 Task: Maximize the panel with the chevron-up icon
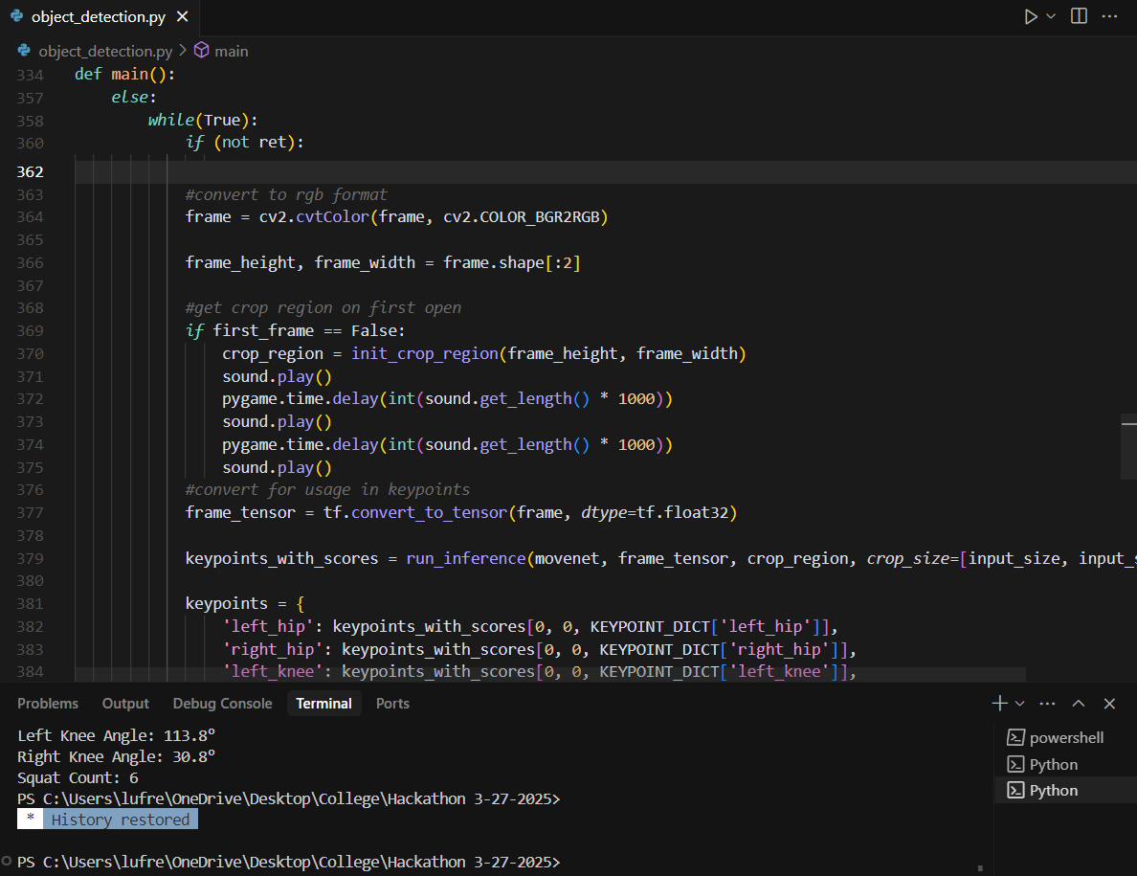(1079, 704)
